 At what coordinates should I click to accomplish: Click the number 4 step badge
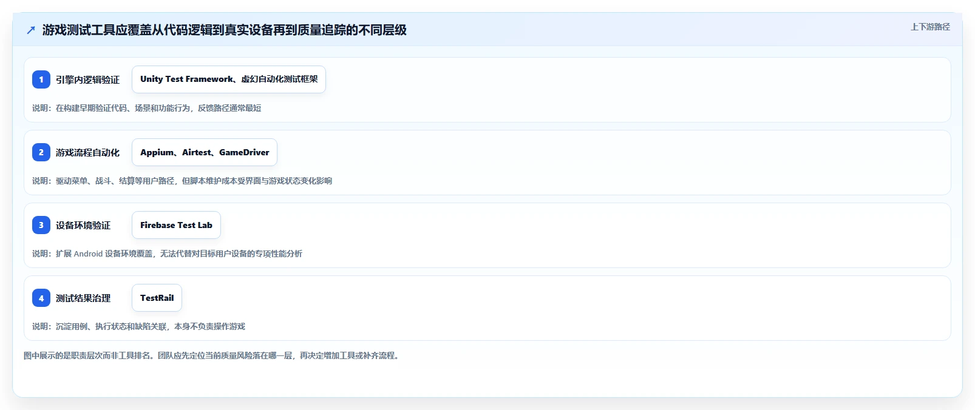click(41, 298)
